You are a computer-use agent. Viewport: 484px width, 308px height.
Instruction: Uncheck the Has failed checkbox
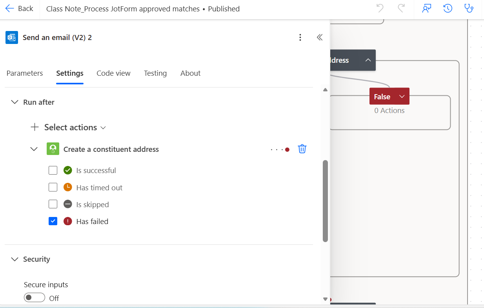click(53, 221)
